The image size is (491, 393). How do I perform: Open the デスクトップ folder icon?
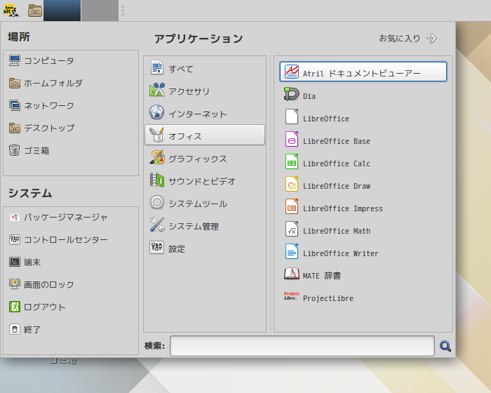[x=15, y=128]
